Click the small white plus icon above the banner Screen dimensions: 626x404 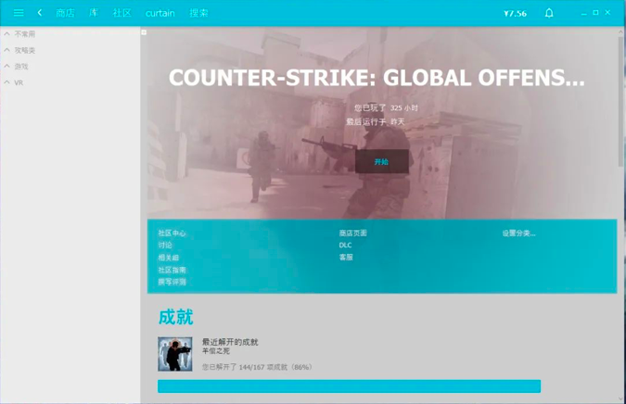[144, 32]
